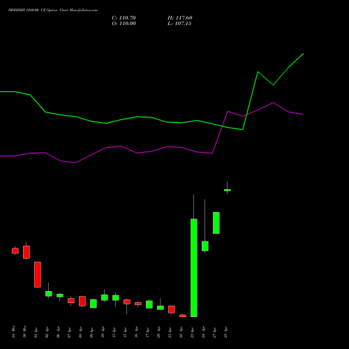Click the low value L: 107.15

pos(179,24)
